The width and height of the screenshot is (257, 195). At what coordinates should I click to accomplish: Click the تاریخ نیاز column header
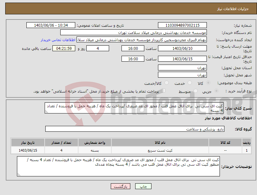(28, 142)
